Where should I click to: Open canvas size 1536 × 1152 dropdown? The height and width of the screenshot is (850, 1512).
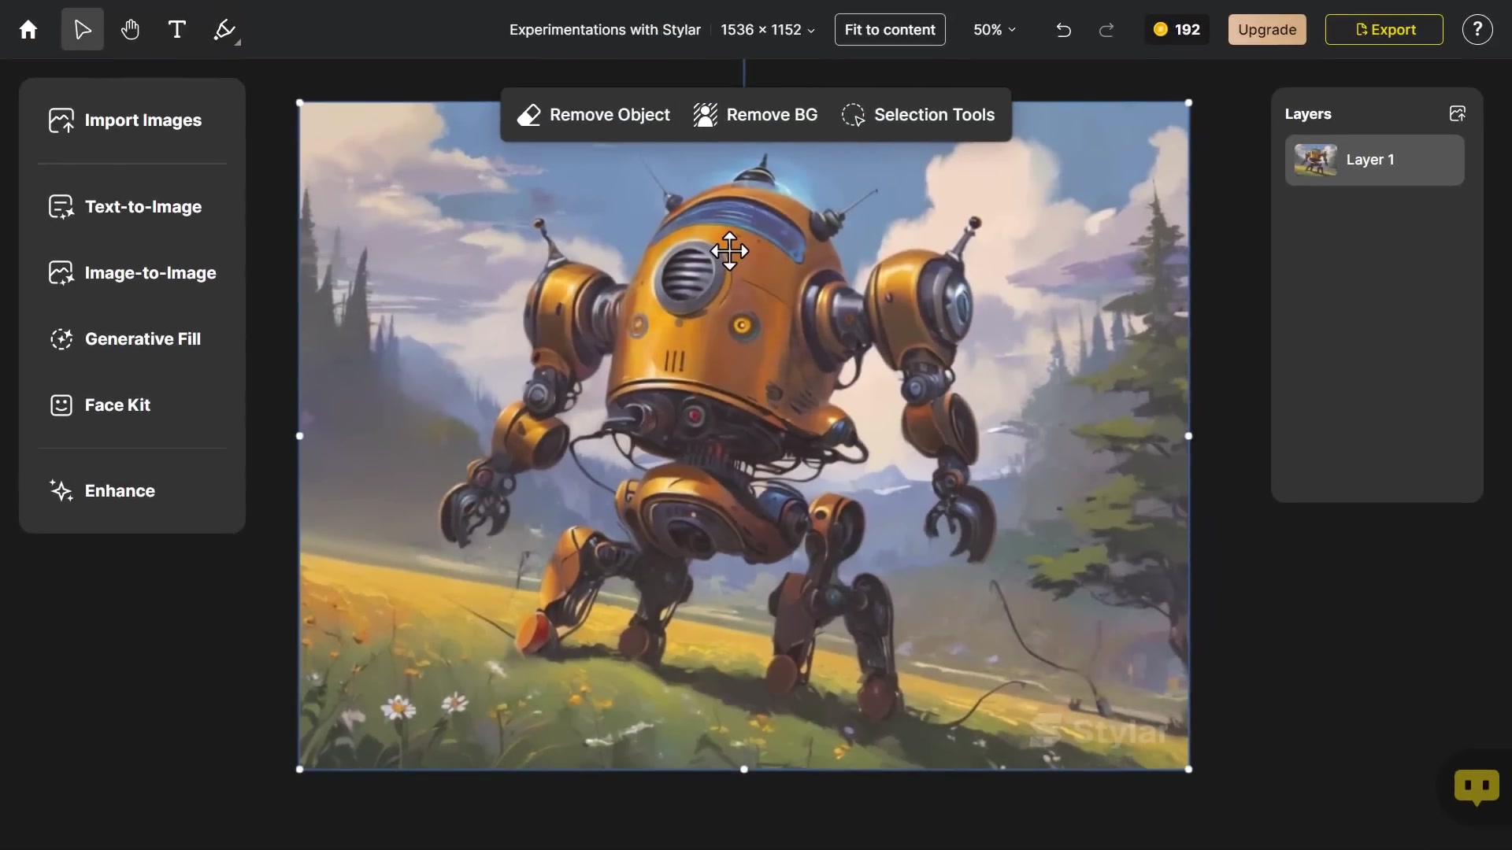click(x=768, y=30)
